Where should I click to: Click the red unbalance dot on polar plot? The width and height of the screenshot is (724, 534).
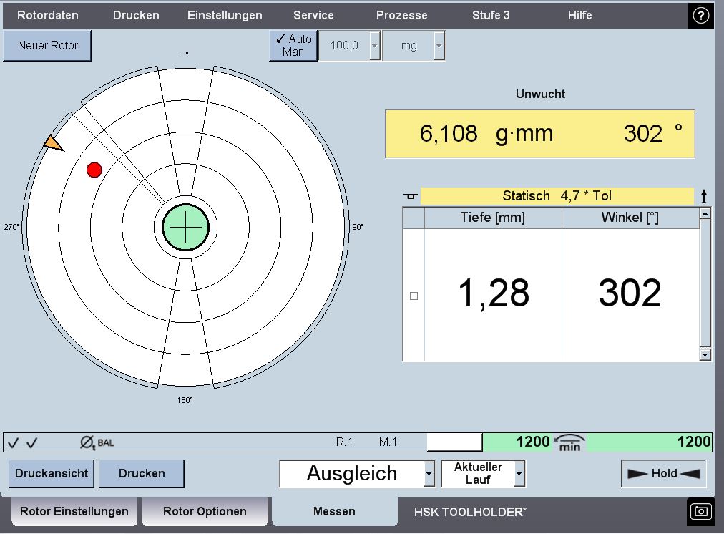[x=94, y=170]
